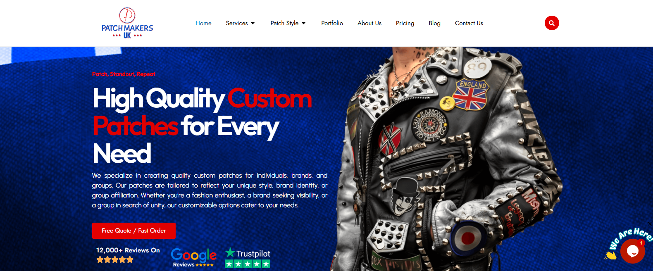
Task: Click the red search icon button
Action: 552,23
